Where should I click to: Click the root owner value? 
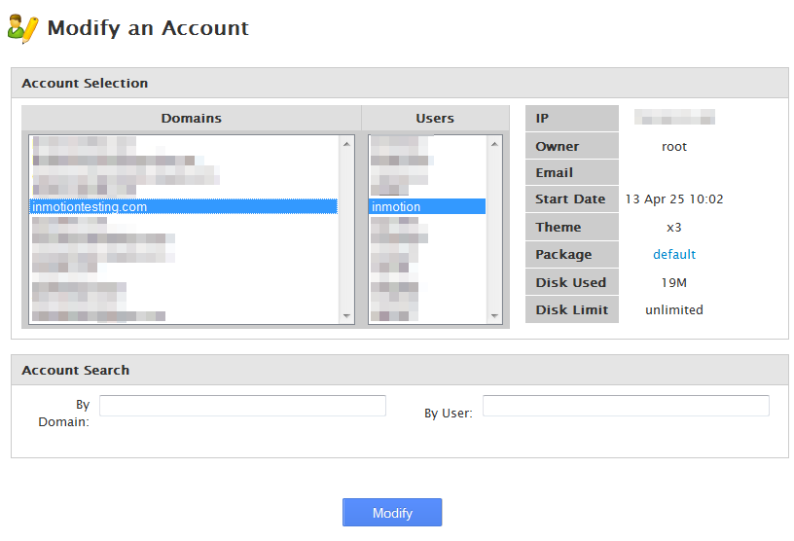[x=674, y=146]
